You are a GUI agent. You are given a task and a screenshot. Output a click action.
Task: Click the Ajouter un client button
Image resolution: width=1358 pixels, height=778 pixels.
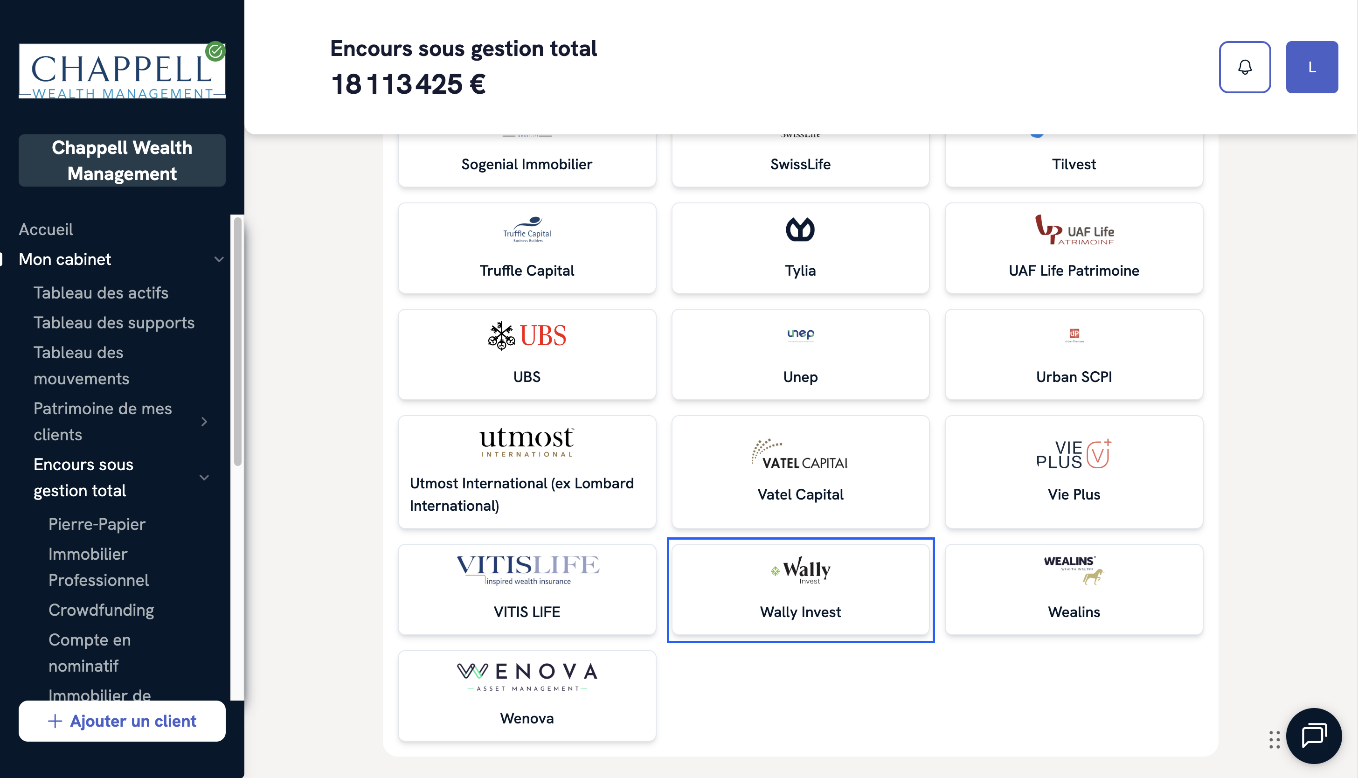click(x=122, y=721)
